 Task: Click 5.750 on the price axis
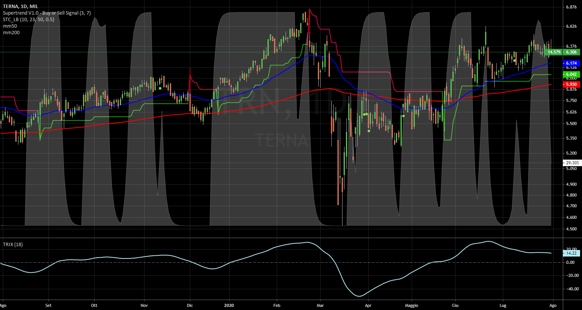(x=571, y=100)
